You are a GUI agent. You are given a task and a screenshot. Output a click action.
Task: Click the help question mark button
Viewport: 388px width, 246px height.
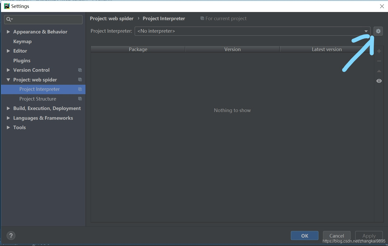[x=11, y=236]
